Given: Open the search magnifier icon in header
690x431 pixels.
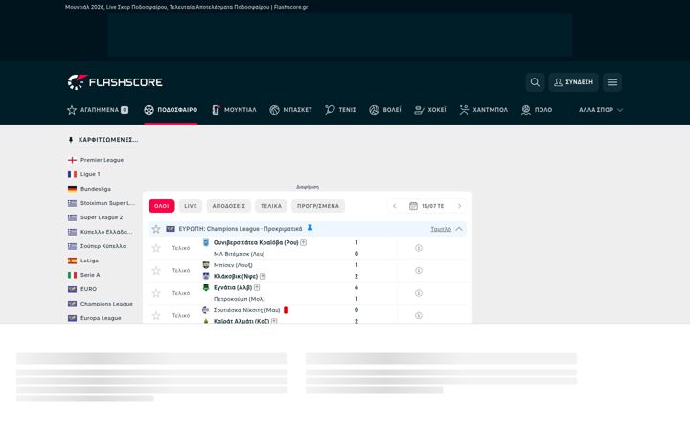Looking at the screenshot, I should click(535, 82).
